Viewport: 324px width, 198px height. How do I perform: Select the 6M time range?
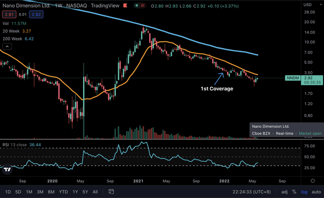(51, 192)
